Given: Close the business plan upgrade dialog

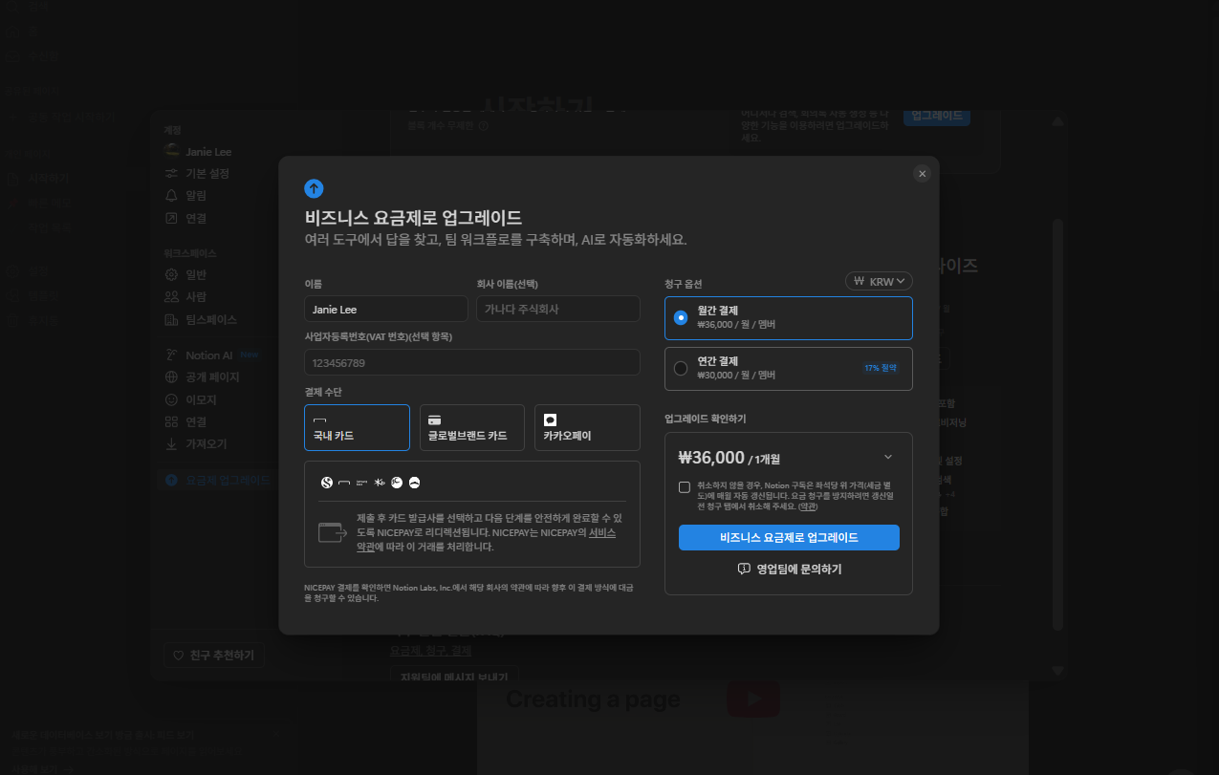Looking at the screenshot, I should (922, 173).
